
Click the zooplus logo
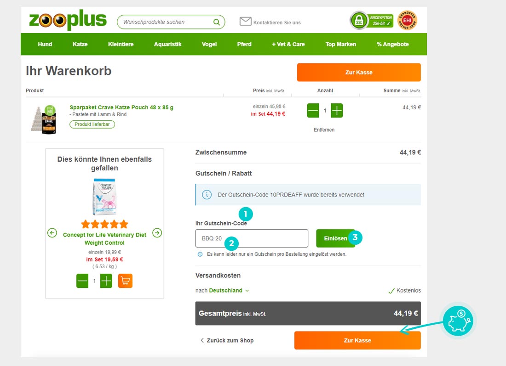click(68, 20)
